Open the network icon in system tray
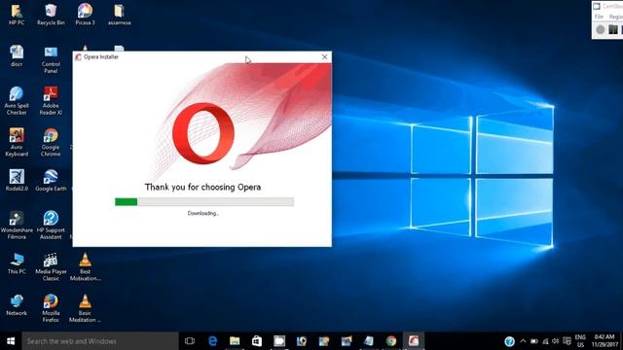The image size is (623, 350). pos(545,341)
